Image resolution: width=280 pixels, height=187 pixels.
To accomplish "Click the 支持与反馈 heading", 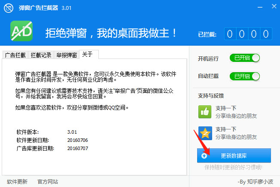I will [211, 96].
